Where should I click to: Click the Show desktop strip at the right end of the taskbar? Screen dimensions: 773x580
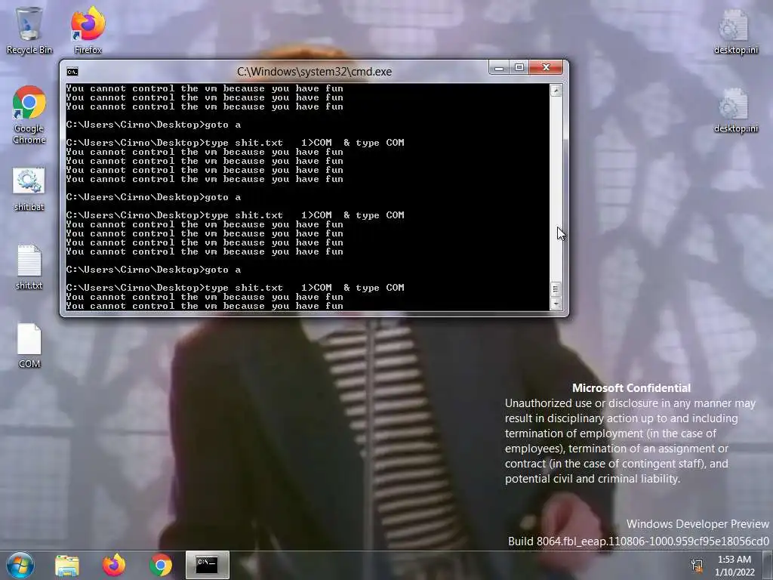[x=769, y=566]
